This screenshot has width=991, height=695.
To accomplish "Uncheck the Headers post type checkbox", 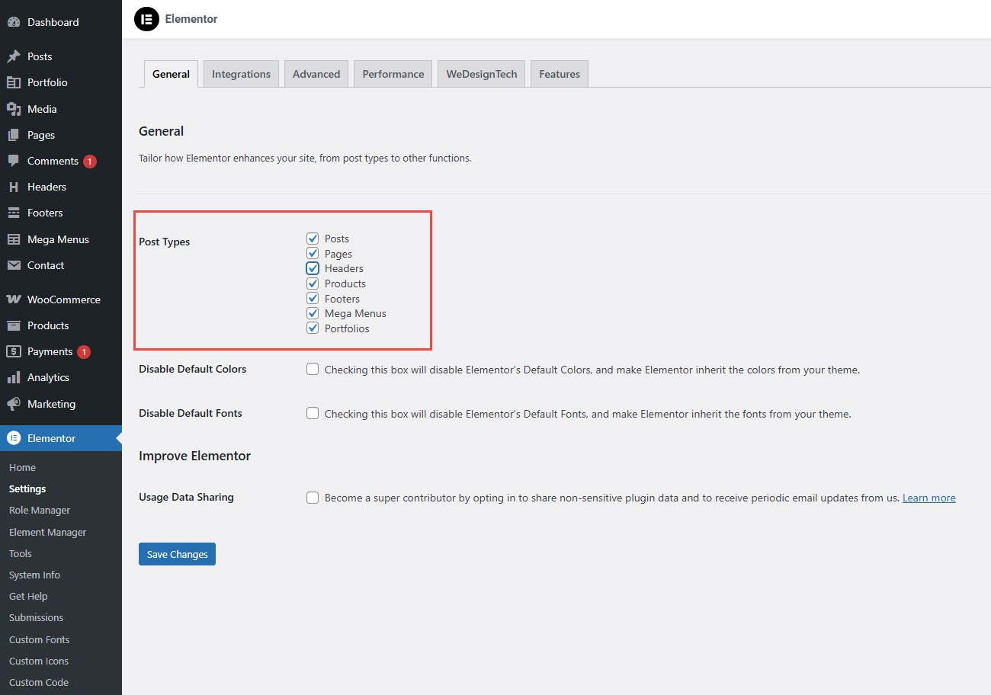I will (313, 268).
